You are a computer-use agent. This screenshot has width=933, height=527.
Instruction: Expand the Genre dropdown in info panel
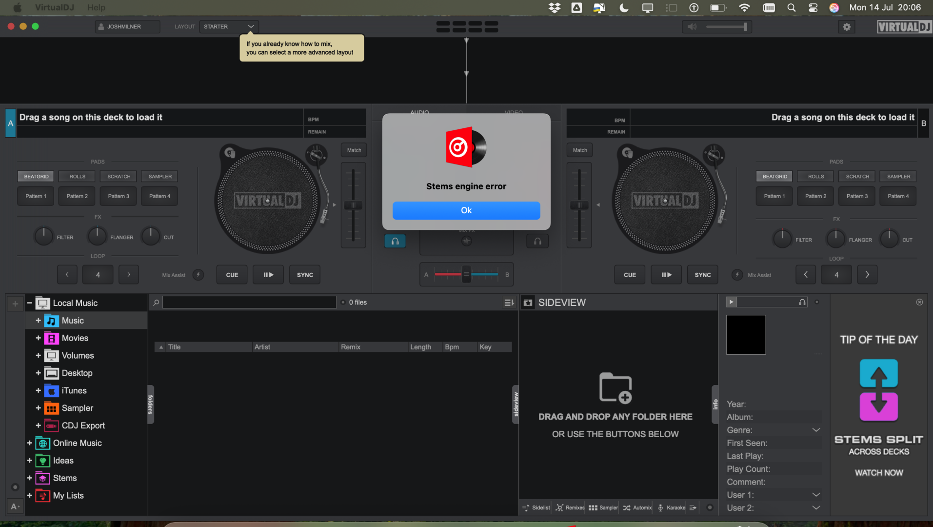pos(815,430)
